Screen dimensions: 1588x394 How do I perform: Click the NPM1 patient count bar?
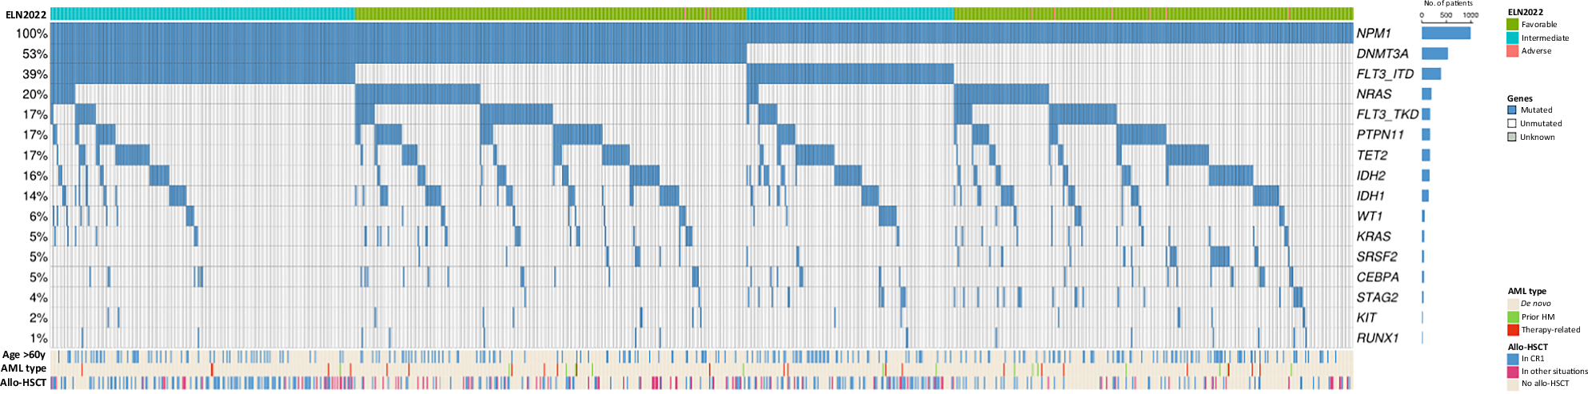[x=1446, y=34]
